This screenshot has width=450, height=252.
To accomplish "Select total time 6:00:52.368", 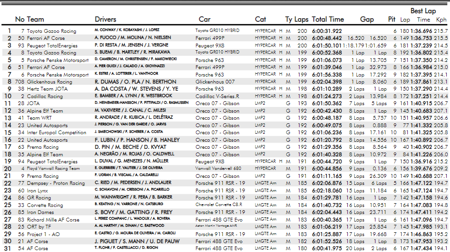I will (x=327, y=53).
